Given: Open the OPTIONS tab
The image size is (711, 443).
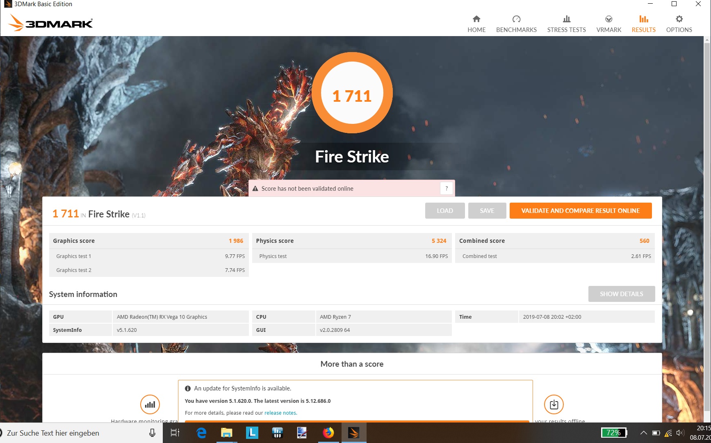Looking at the screenshot, I should point(679,24).
